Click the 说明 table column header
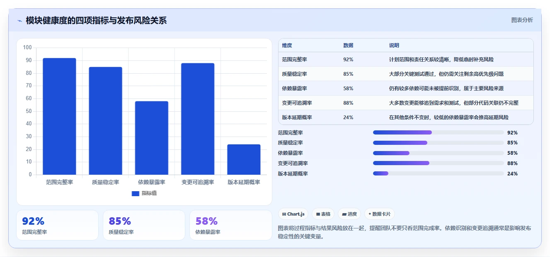 click(x=394, y=46)
